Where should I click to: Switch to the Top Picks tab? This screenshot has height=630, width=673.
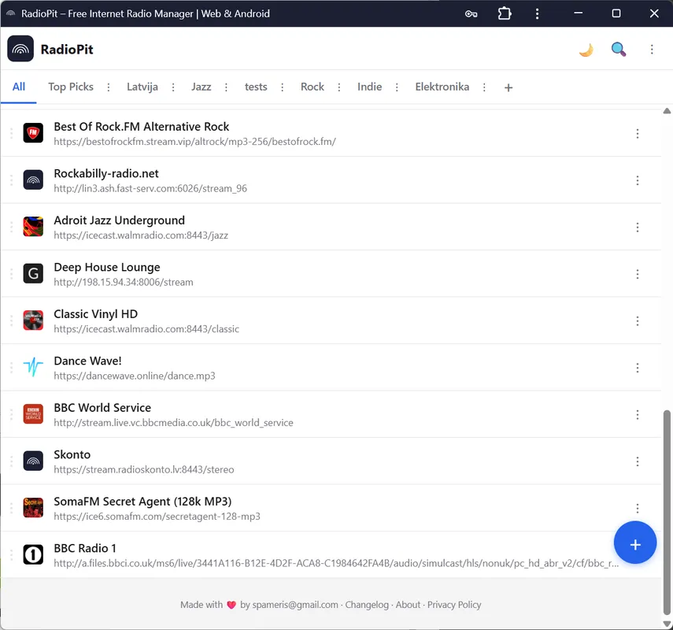pyautogui.click(x=71, y=87)
